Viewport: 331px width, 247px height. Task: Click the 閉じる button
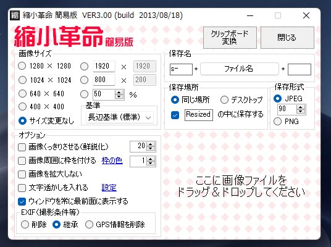point(287,38)
